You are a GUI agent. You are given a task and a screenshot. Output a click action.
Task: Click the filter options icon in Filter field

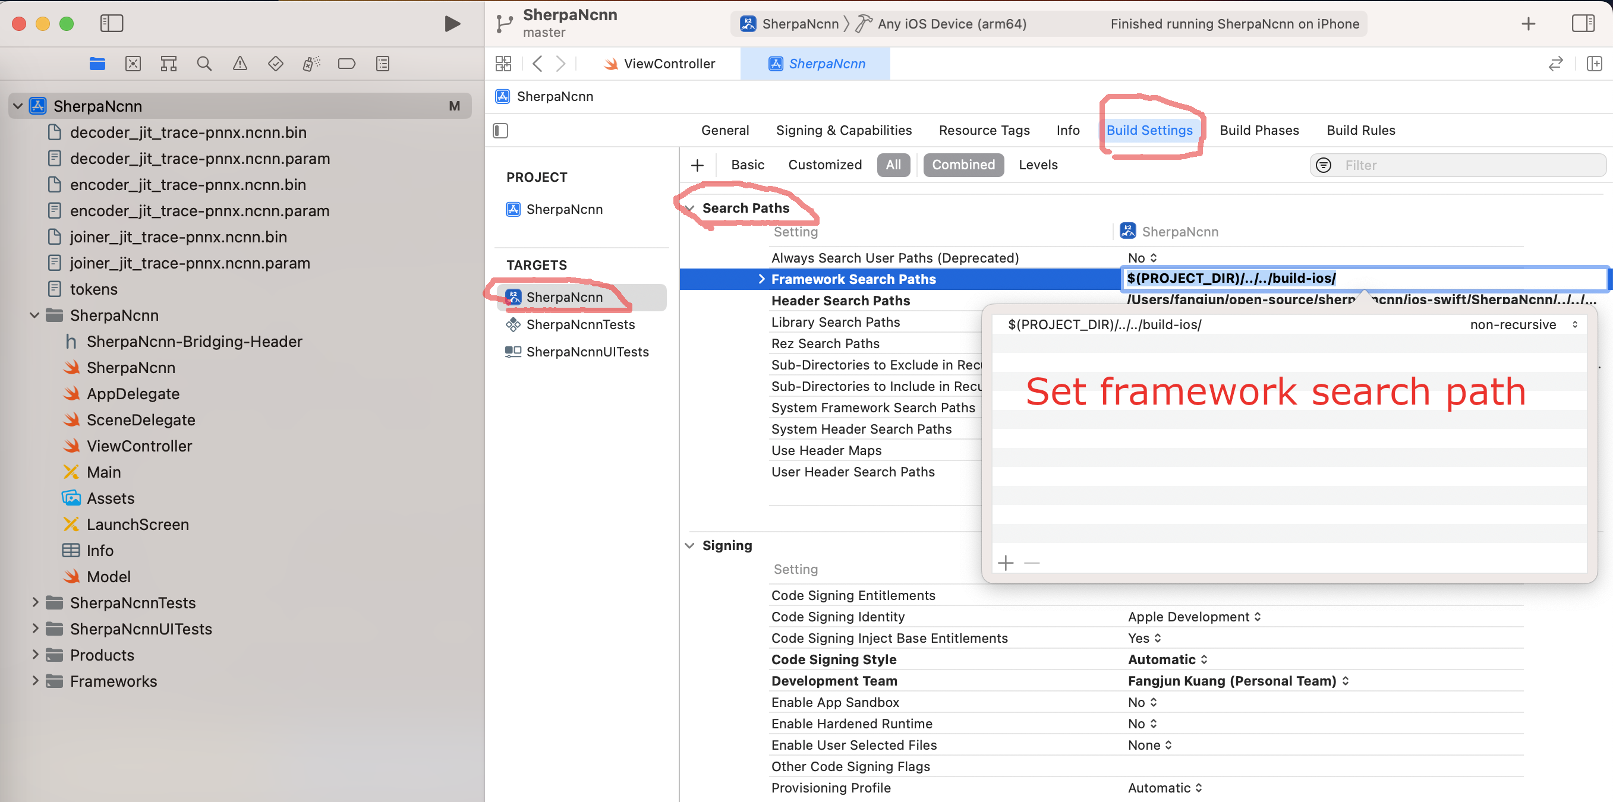pyautogui.click(x=1323, y=165)
